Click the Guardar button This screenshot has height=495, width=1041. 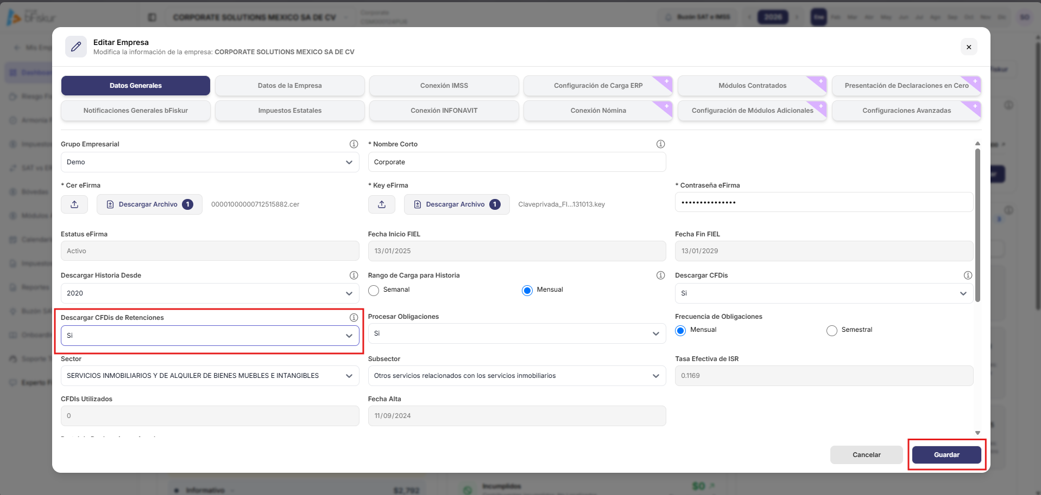tap(947, 455)
